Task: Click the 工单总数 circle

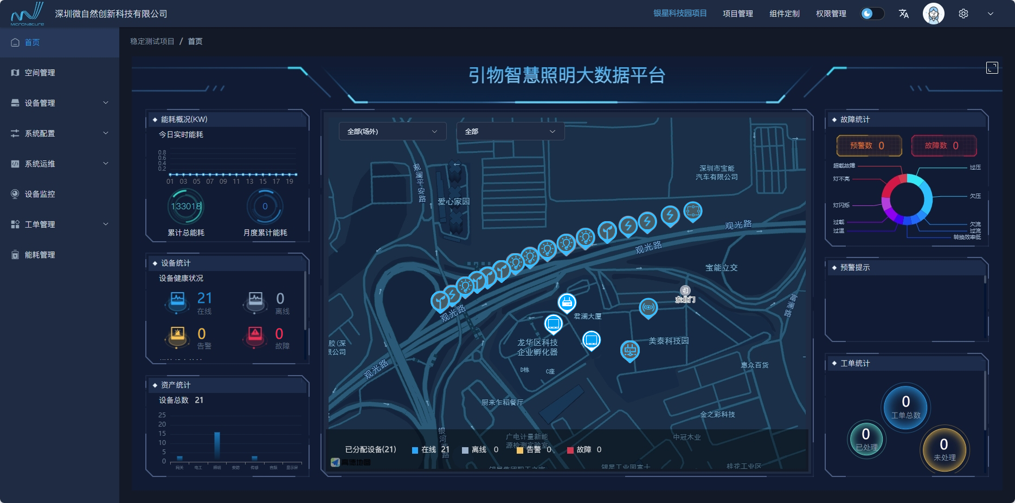Action: click(x=905, y=408)
